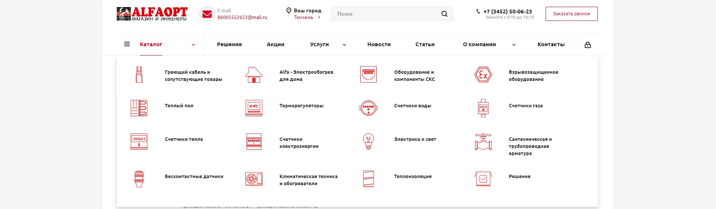Expand the О компании submenu arrow

coord(514,45)
